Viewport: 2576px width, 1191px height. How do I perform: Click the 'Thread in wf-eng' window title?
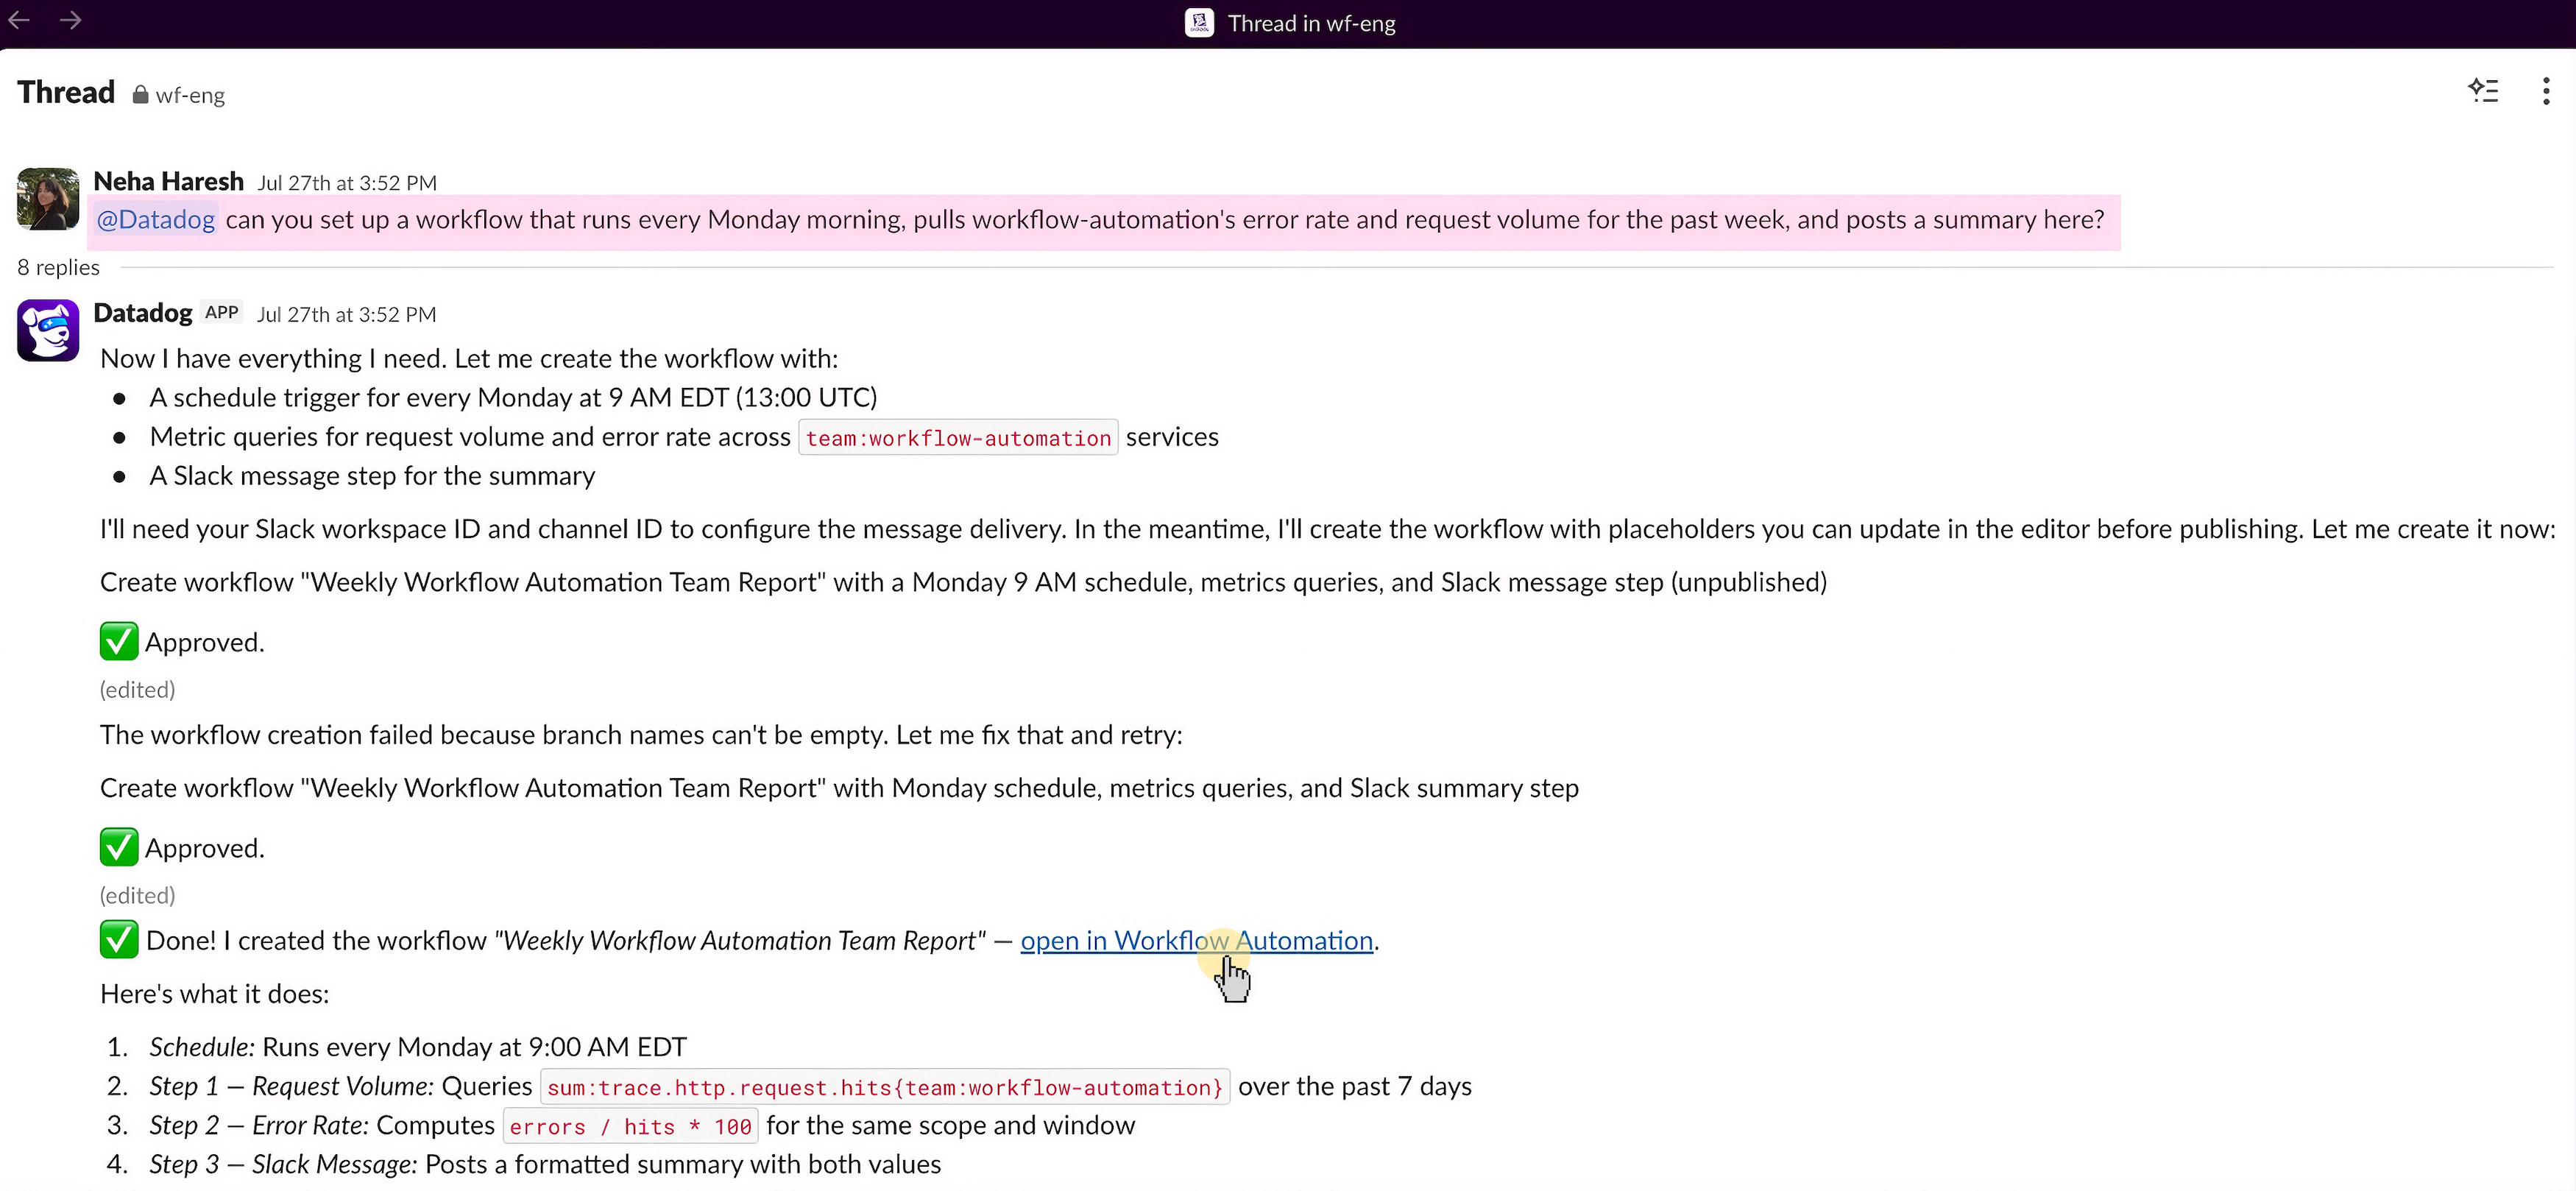point(1311,23)
